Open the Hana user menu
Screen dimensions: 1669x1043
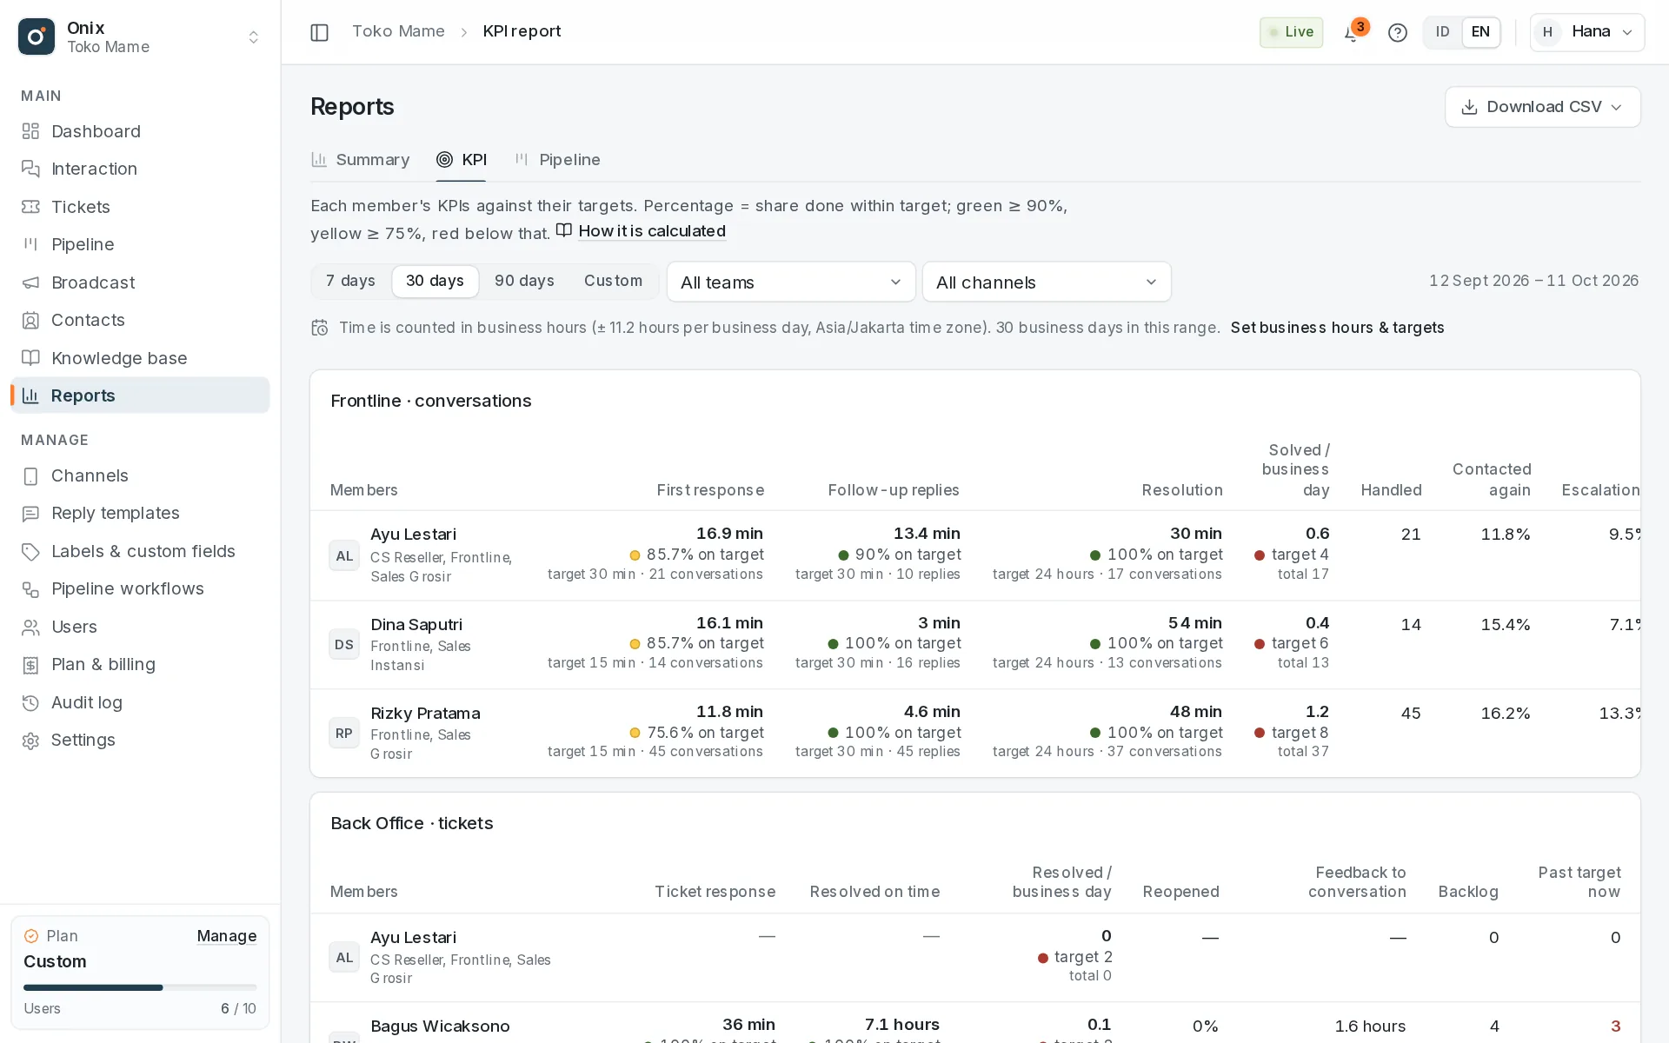click(1586, 32)
